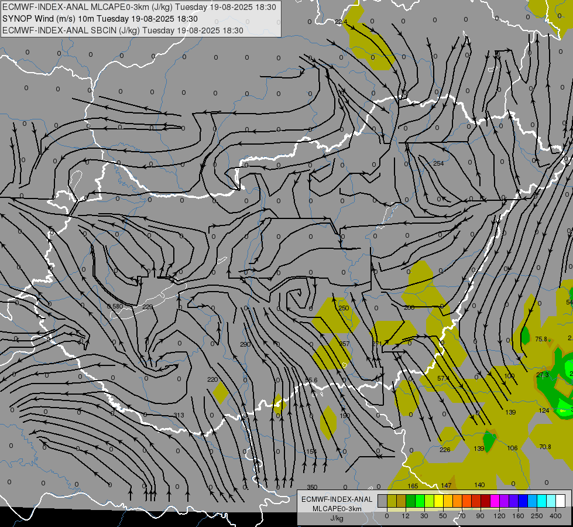Screen dimensions: 573x527
Task: Select the bright yellow legend swatch
Action: (x=438, y=501)
